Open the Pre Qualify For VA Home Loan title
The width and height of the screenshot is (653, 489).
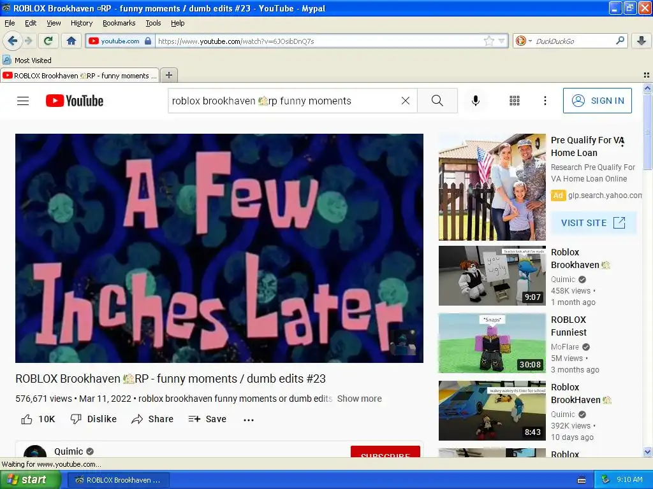pos(587,146)
